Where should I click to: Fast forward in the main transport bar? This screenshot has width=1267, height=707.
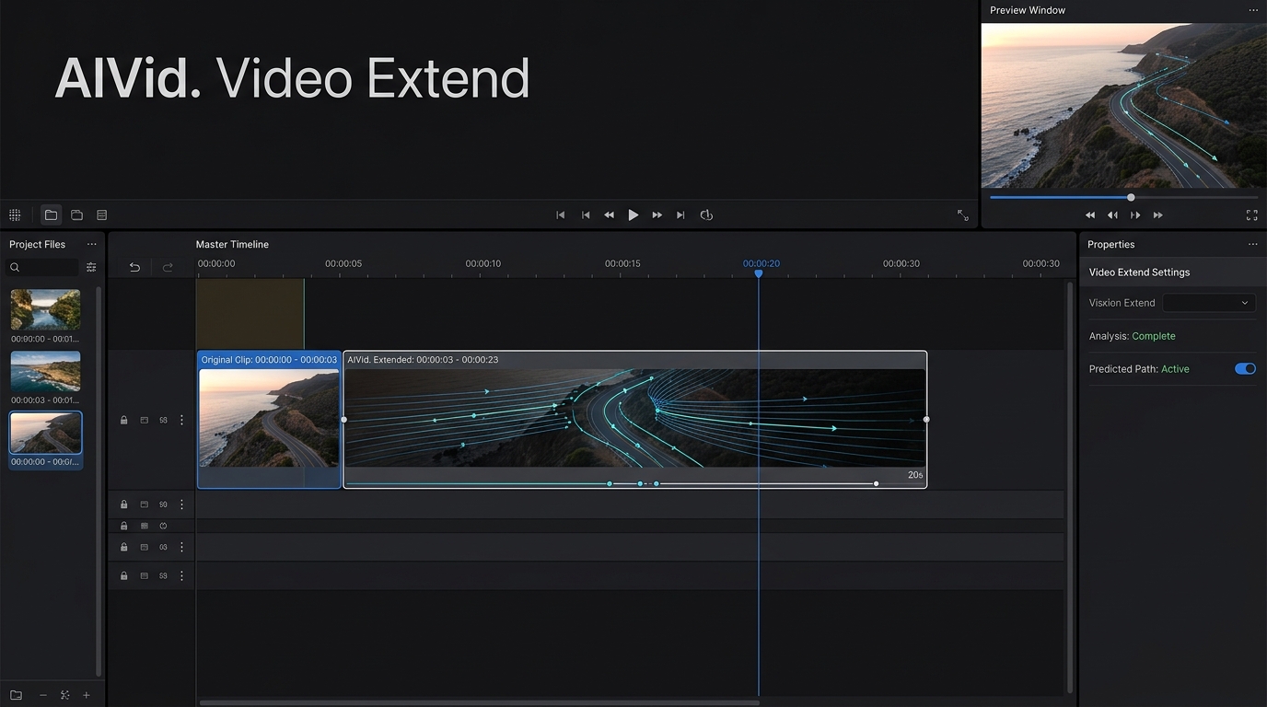(x=657, y=214)
